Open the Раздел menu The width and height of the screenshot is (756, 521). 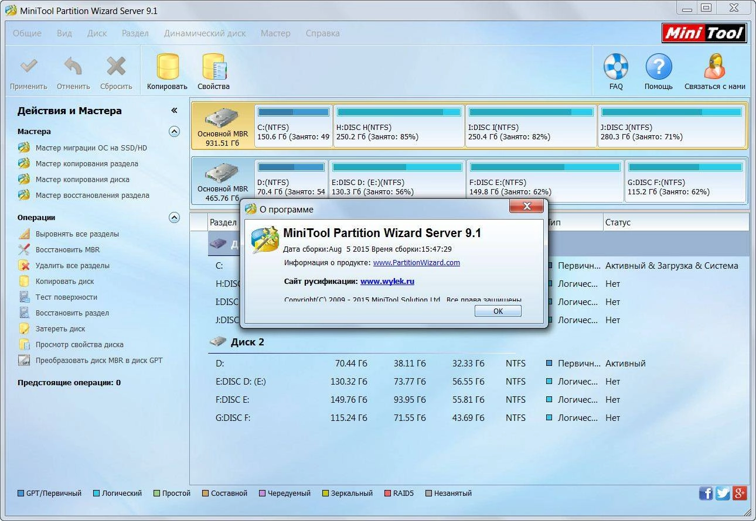135,33
